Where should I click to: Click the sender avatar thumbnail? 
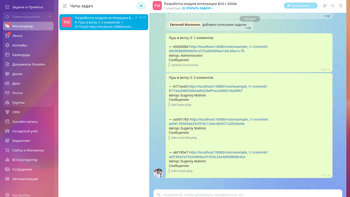(158, 173)
